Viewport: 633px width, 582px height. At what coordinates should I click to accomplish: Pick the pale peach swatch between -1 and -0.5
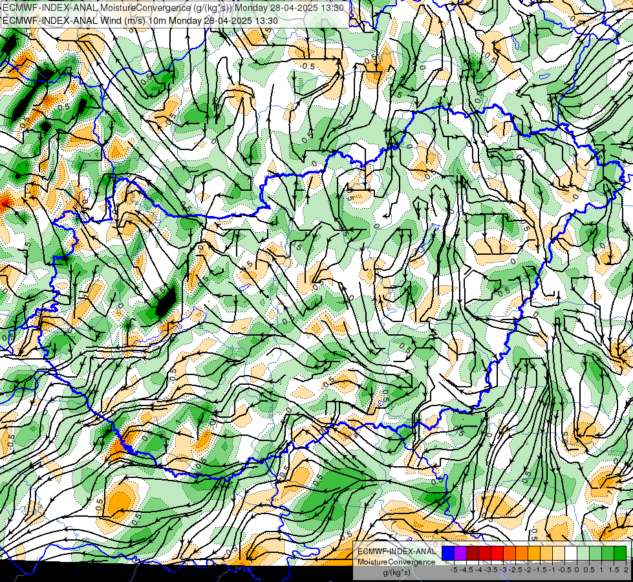559,553
